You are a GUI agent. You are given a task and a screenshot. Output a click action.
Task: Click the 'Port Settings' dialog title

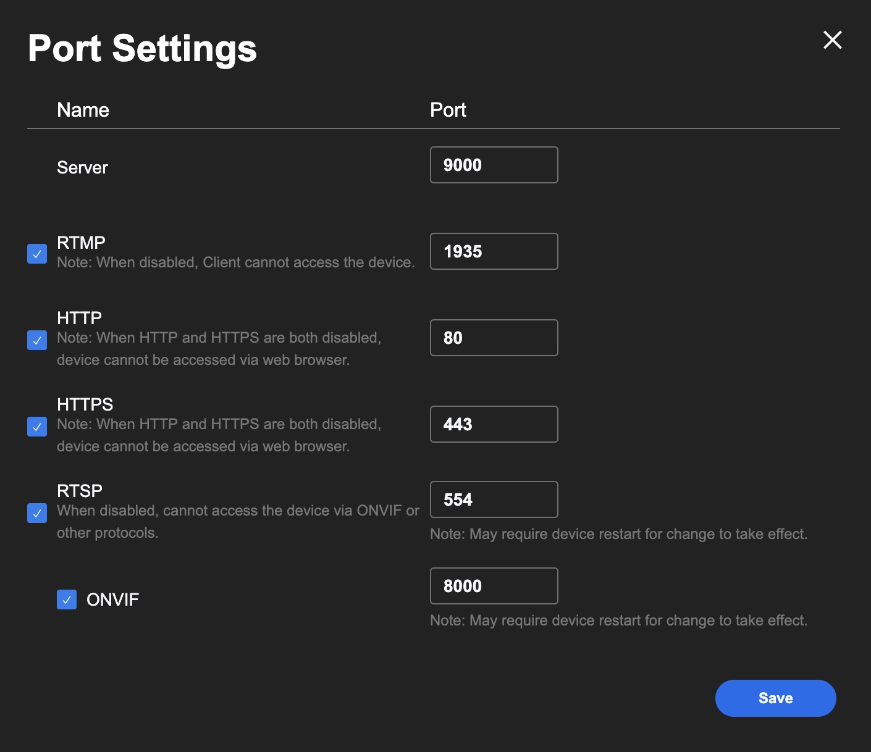click(x=142, y=49)
